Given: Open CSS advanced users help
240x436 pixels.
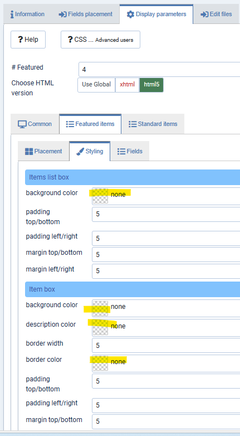Looking at the screenshot, I should click(101, 40).
